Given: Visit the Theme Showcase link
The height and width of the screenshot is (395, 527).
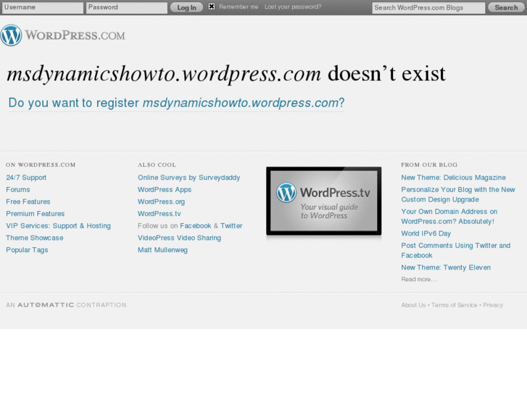Looking at the screenshot, I should coord(35,238).
